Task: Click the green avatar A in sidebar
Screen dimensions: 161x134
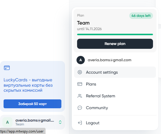Action: [x=7, y=122]
